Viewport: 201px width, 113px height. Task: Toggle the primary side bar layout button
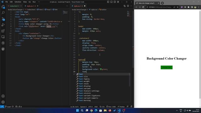click(x=108, y=2)
